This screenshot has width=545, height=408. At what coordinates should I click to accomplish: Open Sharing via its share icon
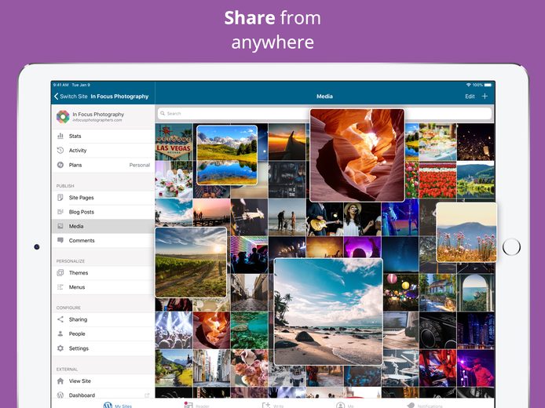pyautogui.click(x=60, y=319)
